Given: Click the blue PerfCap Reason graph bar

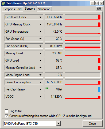Looking at the screenshot, I should (x=99, y=89).
